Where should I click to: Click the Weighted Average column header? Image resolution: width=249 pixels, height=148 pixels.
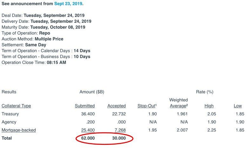[178, 103]
